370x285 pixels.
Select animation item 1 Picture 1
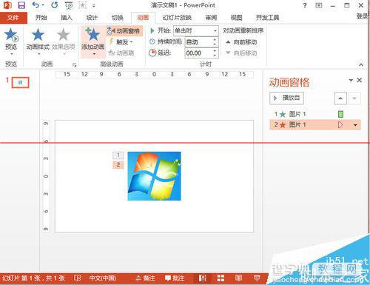[315, 114]
